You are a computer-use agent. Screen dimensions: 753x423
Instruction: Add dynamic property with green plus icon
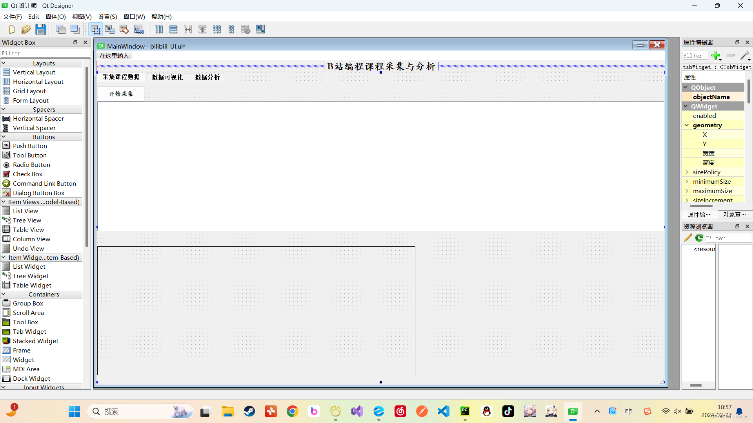tap(716, 56)
